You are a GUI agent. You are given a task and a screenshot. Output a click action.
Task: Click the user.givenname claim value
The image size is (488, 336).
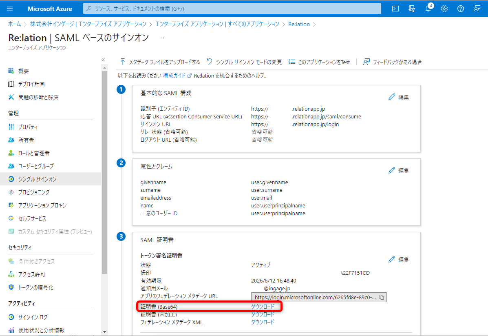click(x=269, y=182)
